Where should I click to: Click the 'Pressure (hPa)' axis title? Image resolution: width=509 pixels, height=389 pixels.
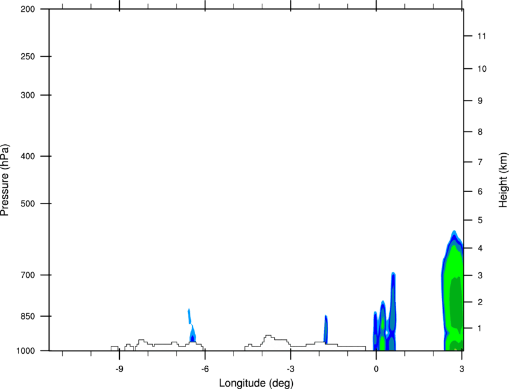[5, 180]
